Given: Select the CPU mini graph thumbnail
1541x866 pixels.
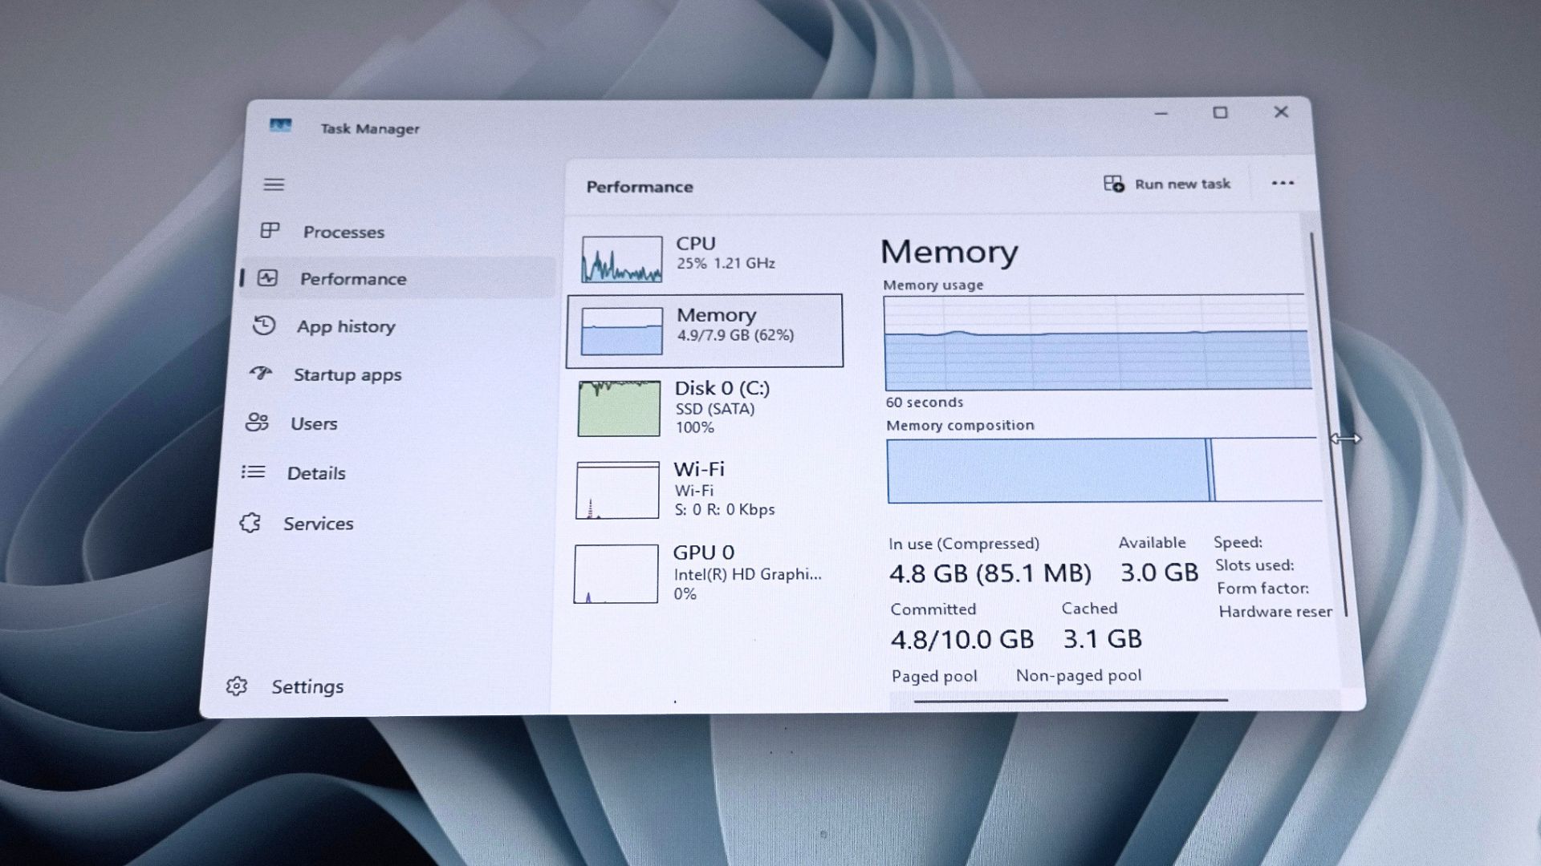Looking at the screenshot, I should click(622, 259).
